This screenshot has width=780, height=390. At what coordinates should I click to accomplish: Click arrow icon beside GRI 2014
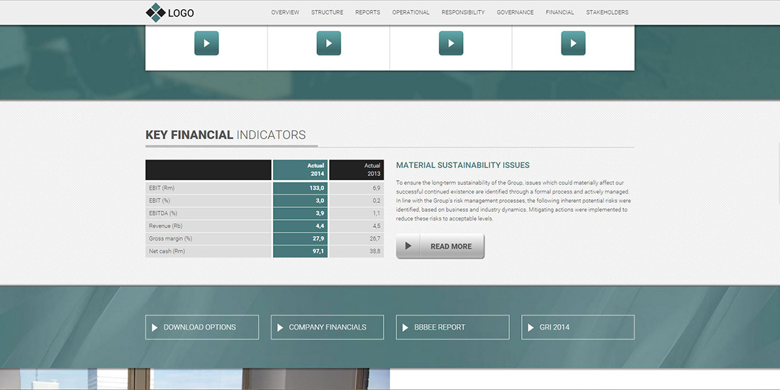531,328
